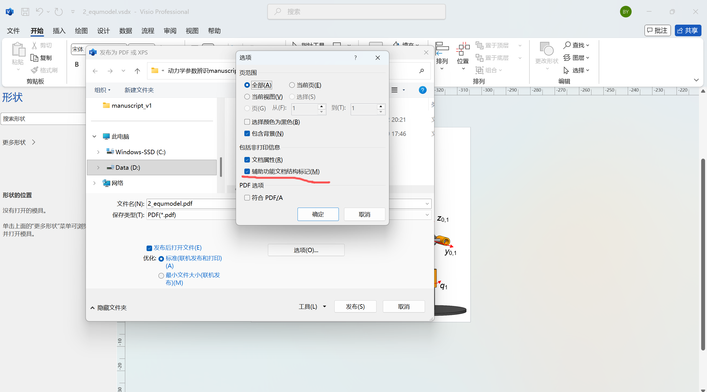Click the Undo arrow icon
707x392 pixels.
39,12
